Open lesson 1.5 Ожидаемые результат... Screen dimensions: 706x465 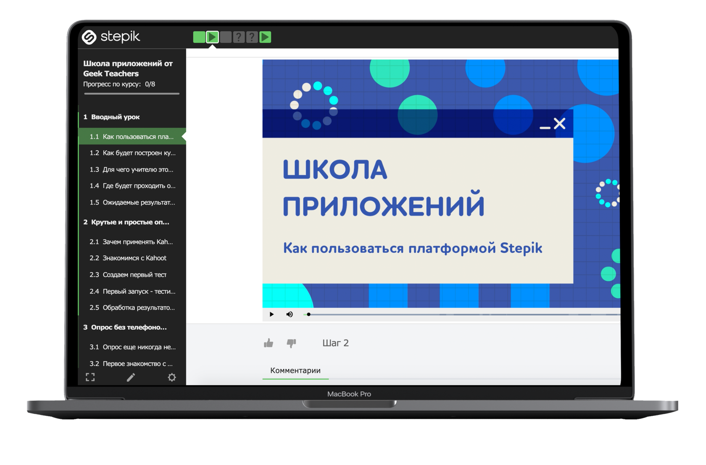(132, 202)
